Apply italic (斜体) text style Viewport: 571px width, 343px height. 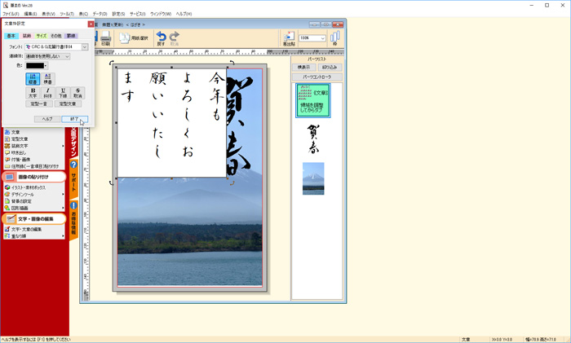tap(48, 93)
